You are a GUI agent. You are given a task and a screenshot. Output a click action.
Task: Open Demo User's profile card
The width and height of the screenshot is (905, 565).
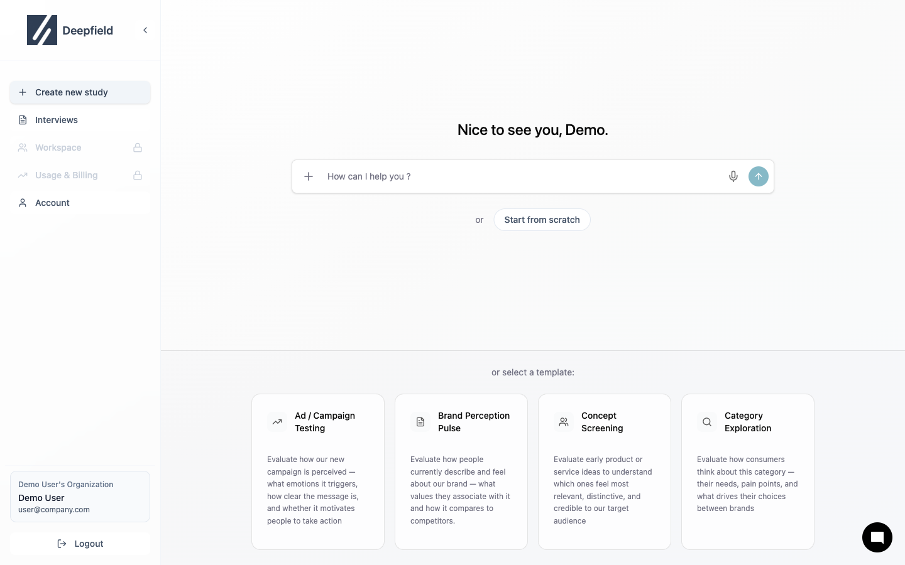coord(80,497)
